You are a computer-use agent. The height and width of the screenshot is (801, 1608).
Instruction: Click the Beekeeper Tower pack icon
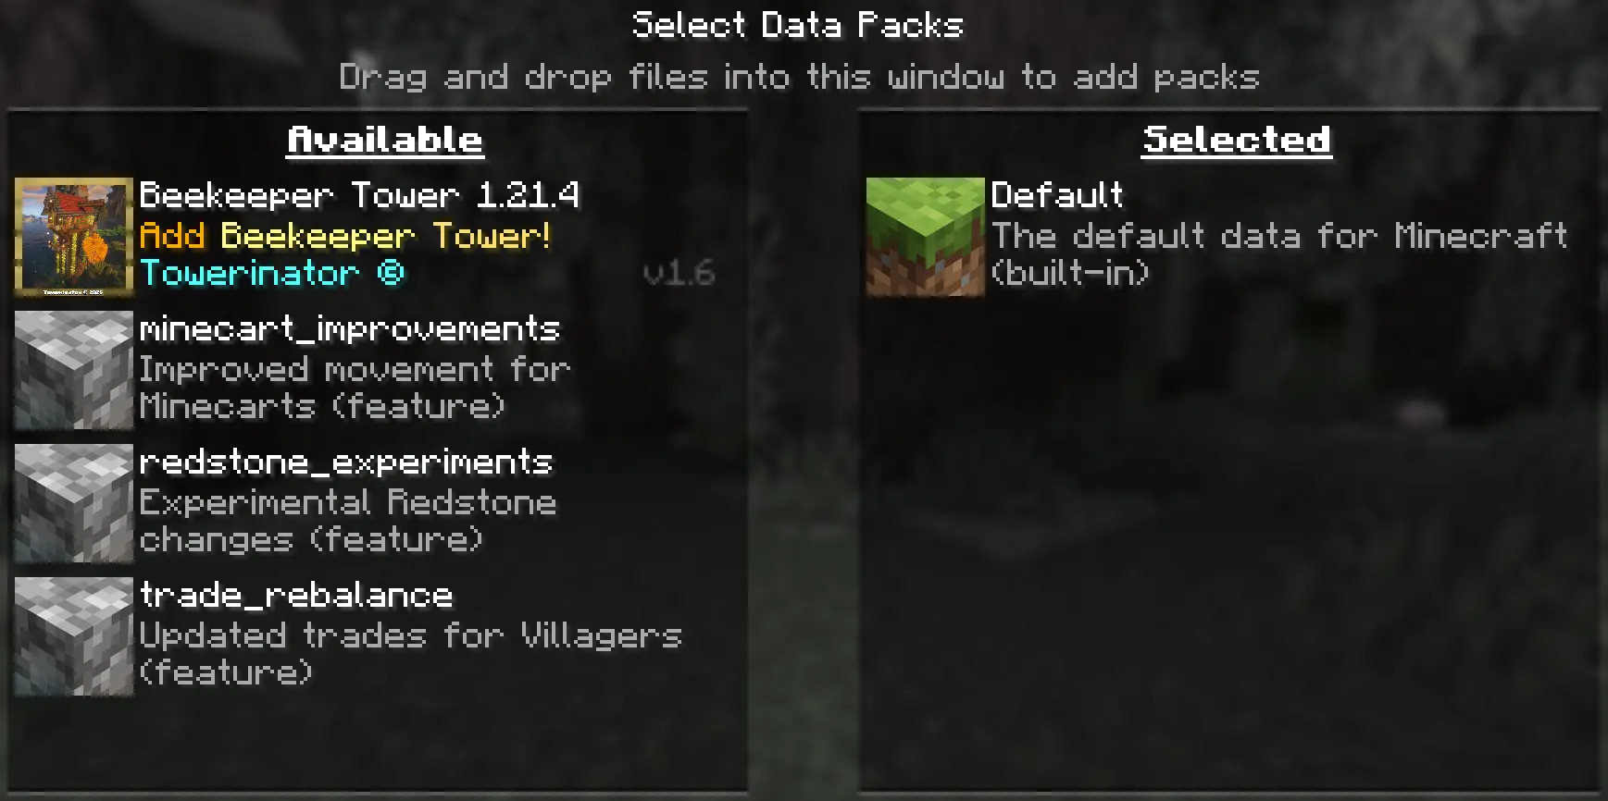pos(74,237)
